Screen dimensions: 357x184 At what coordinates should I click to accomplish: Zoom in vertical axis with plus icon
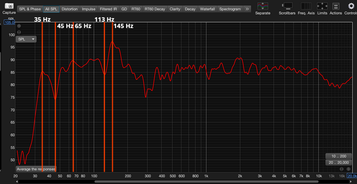[19, 26]
